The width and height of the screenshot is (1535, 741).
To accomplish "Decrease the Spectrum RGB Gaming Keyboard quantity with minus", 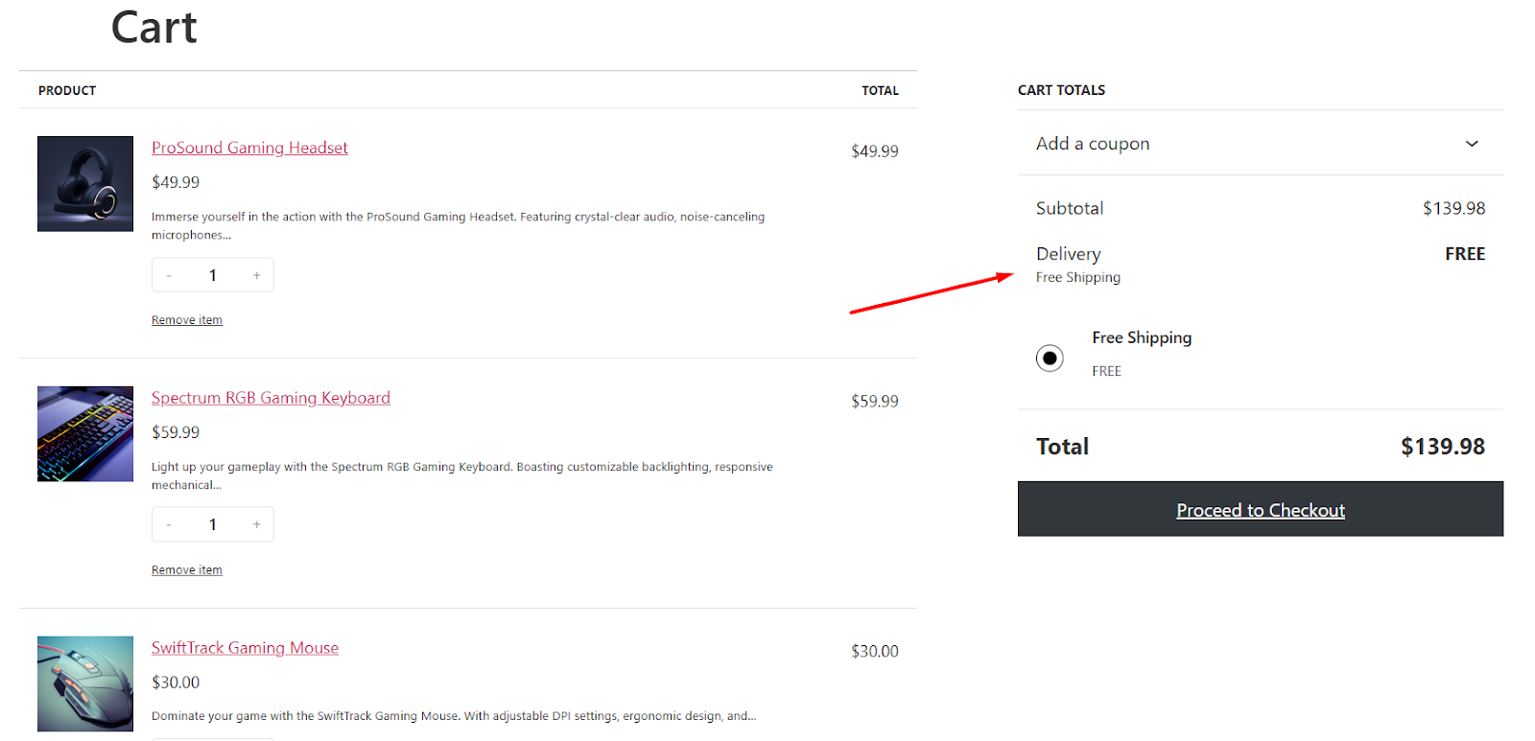I will pyautogui.click(x=169, y=524).
